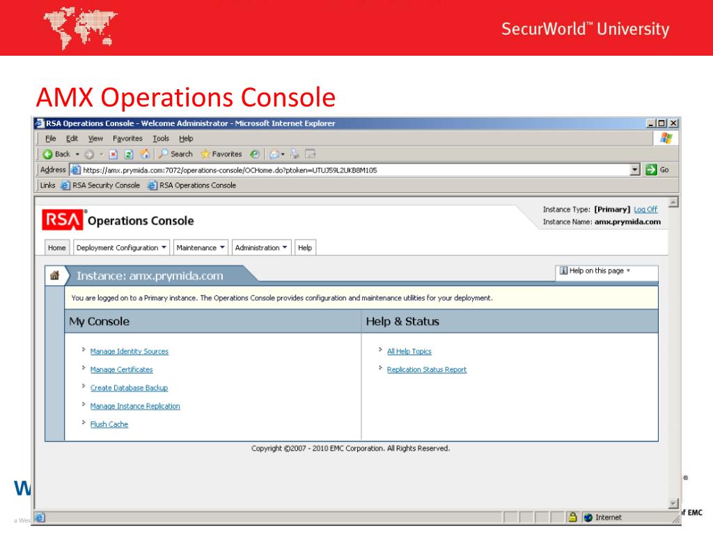Image resolution: width=713 pixels, height=535 pixels.
Task: Click the status bar page icon
Action: [x=40, y=518]
